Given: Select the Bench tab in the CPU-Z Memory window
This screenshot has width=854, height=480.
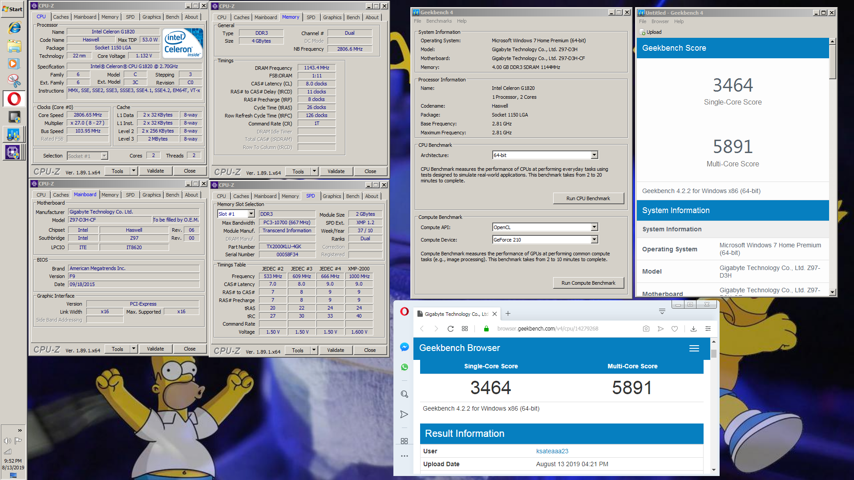Looking at the screenshot, I should click(353, 17).
